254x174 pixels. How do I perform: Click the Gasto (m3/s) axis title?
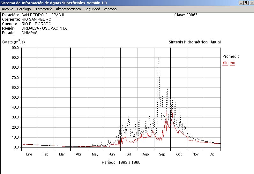pos(13,42)
